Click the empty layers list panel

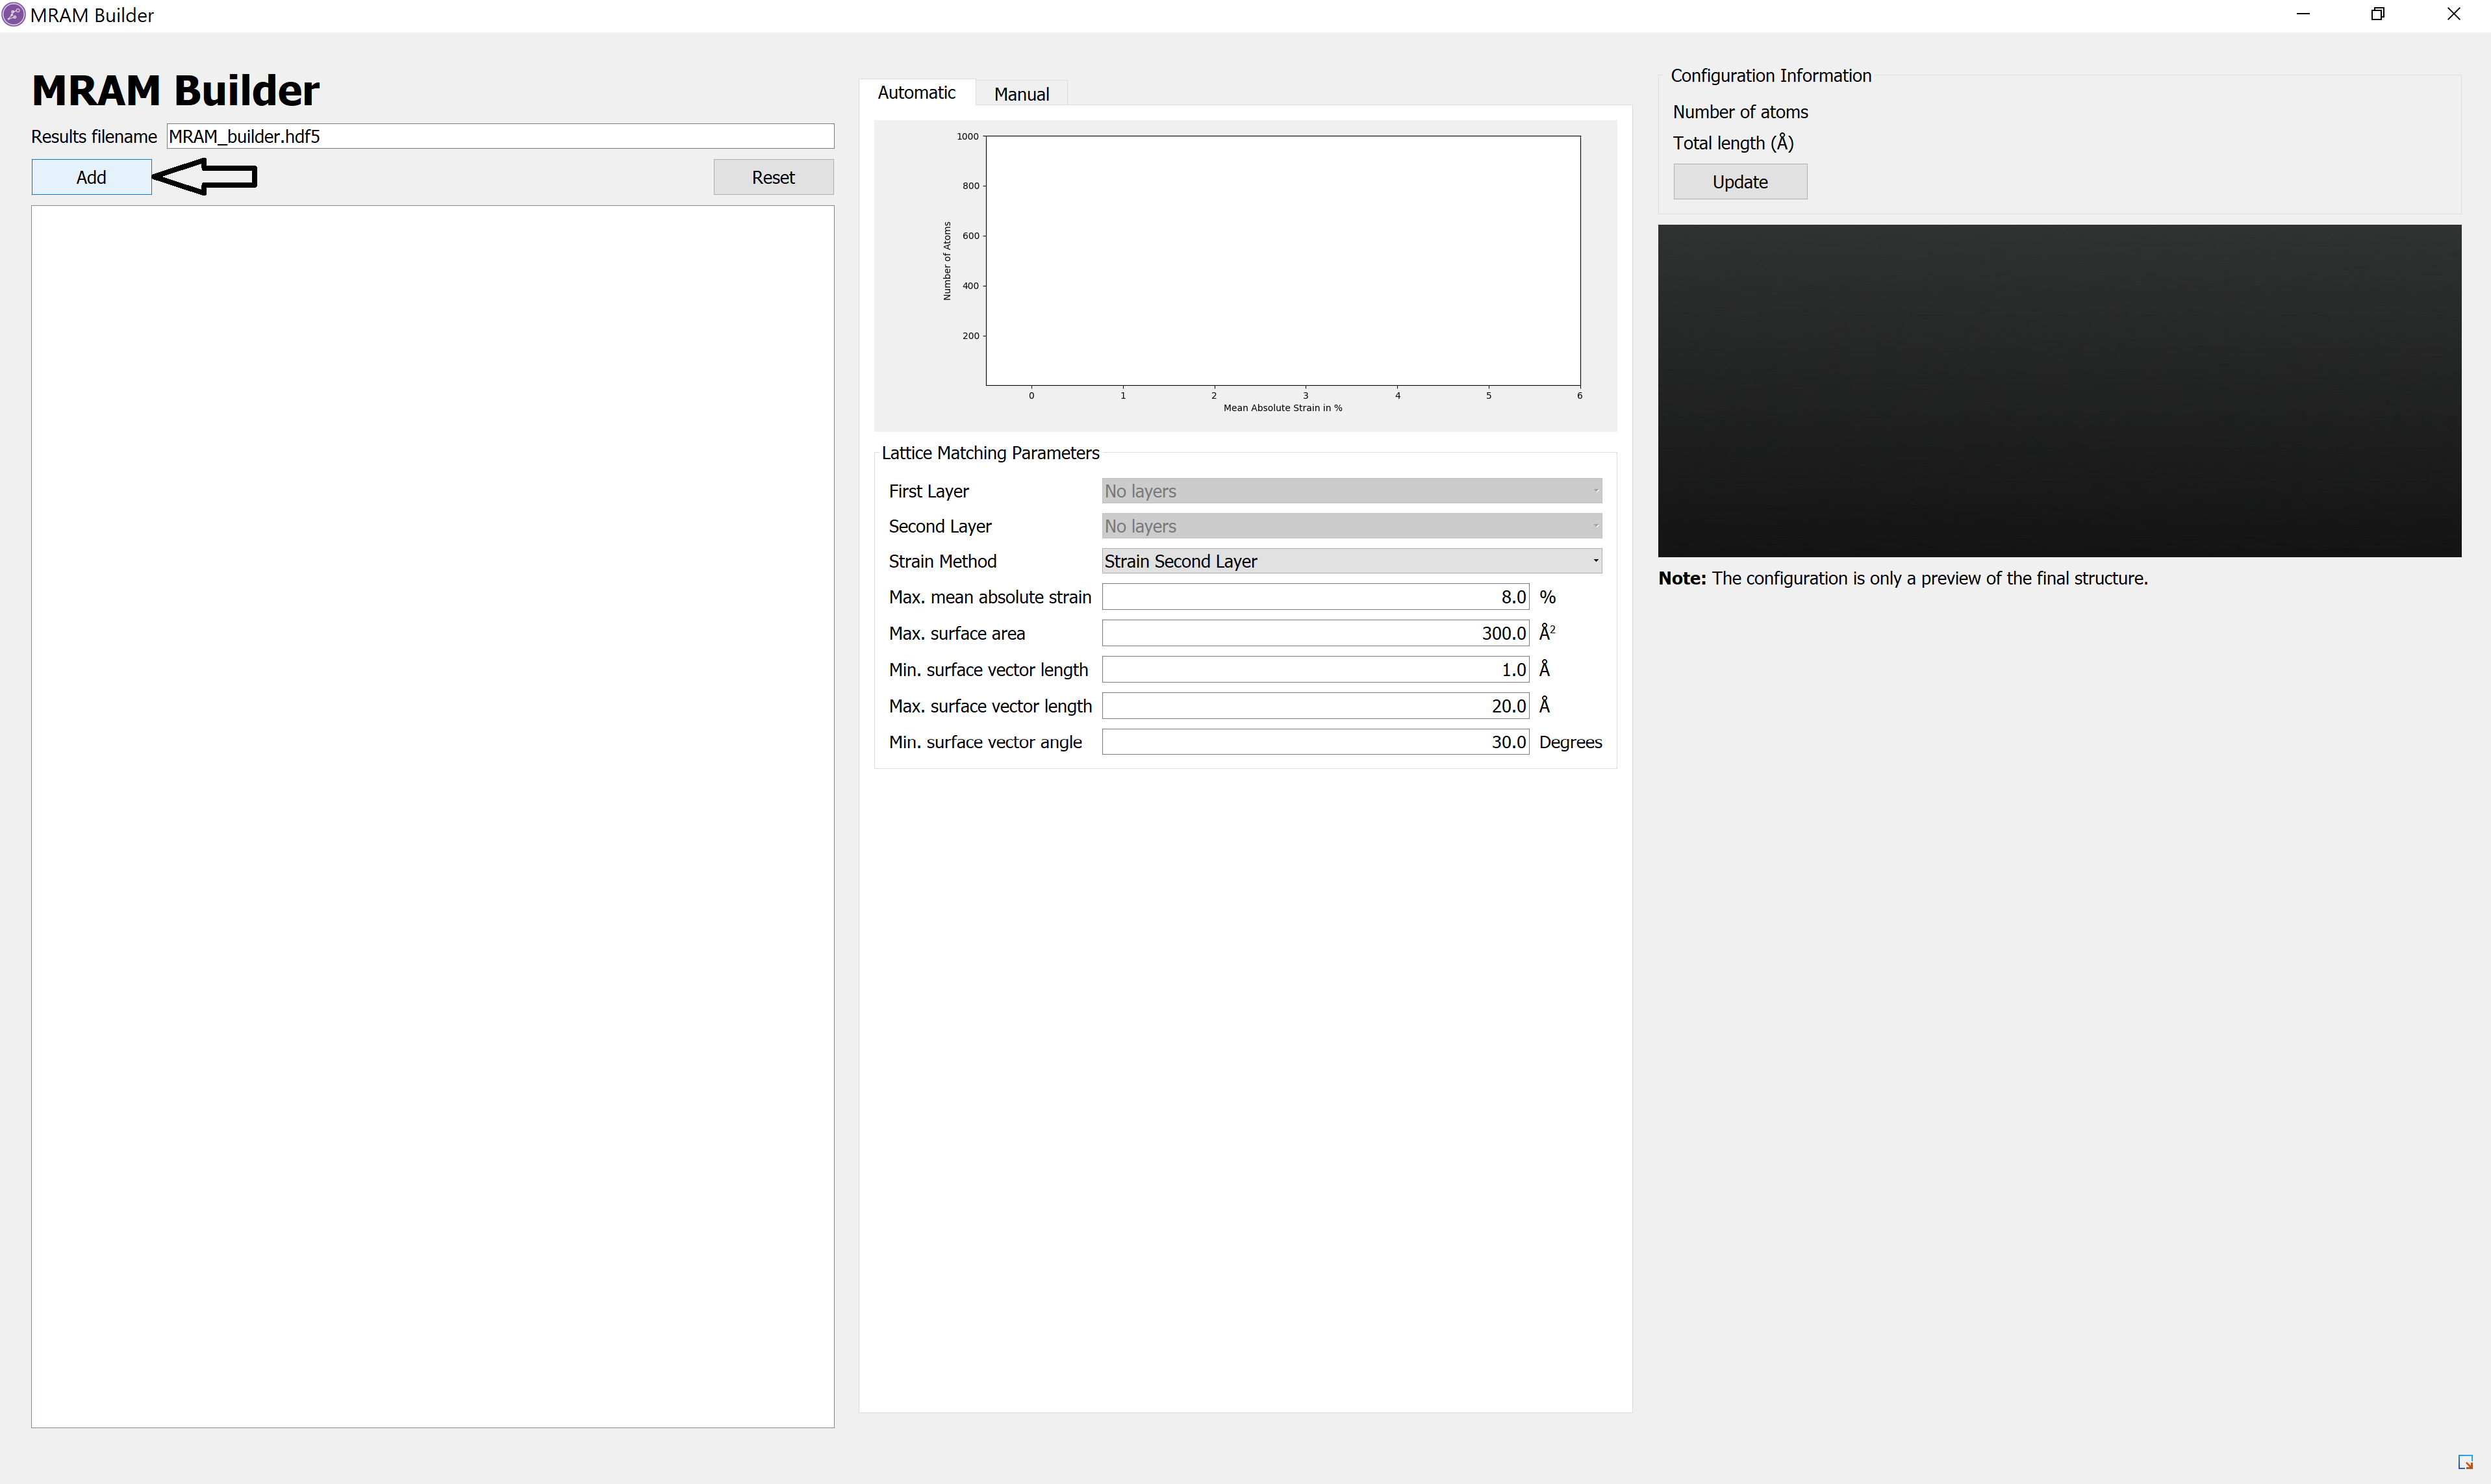click(433, 816)
